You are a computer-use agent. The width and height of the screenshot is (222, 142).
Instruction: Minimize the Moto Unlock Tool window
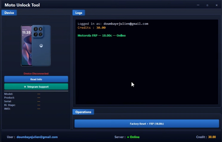point(198,5)
